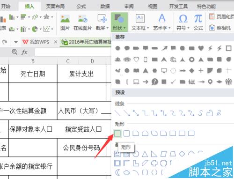Select column B header
This screenshot has height=179, width=234.
point(33,61)
